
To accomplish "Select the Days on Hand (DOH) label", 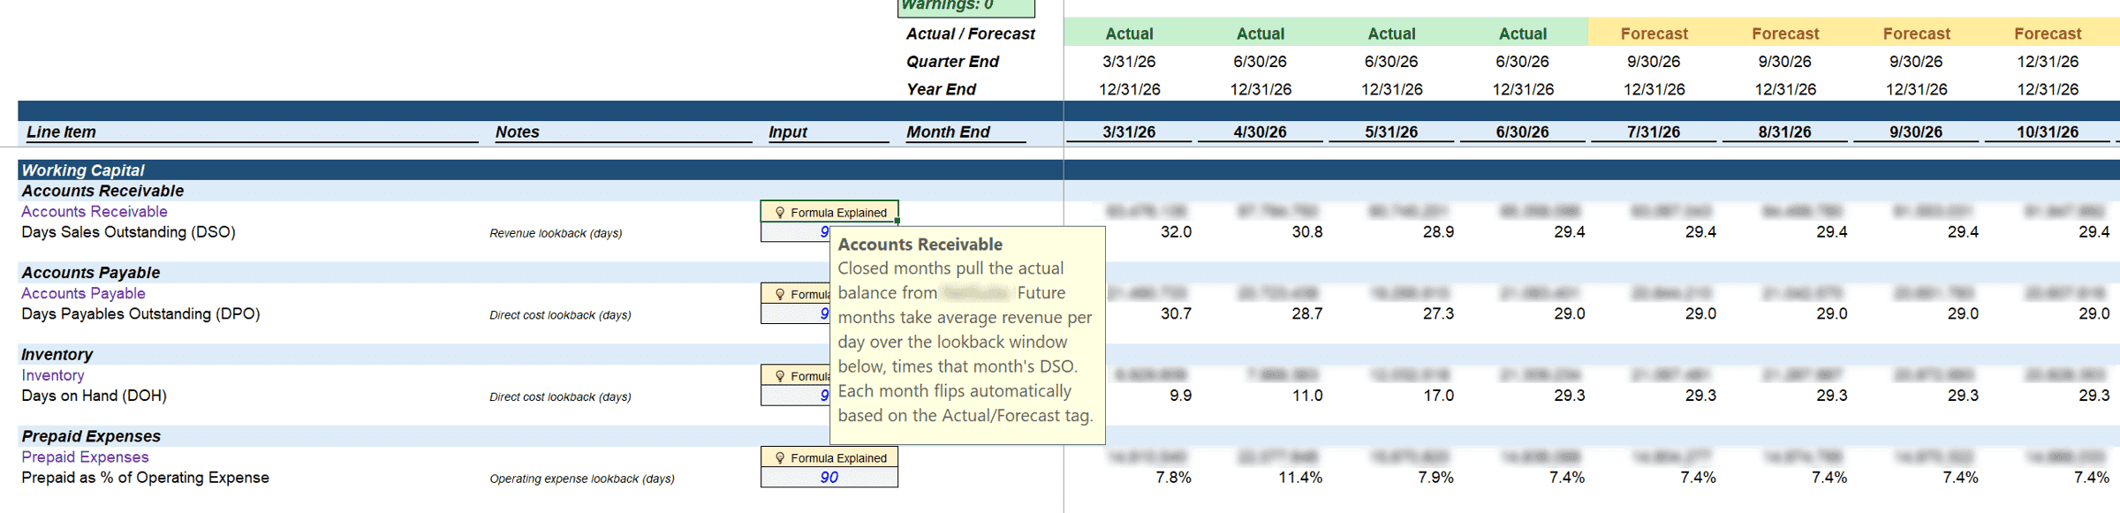I will (95, 396).
